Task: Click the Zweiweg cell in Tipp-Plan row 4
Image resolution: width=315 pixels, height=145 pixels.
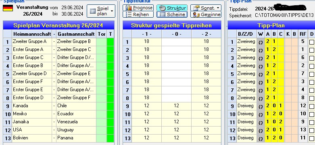Action: [247, 66]
